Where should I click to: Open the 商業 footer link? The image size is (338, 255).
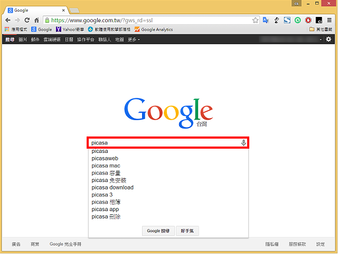point(35,244)
